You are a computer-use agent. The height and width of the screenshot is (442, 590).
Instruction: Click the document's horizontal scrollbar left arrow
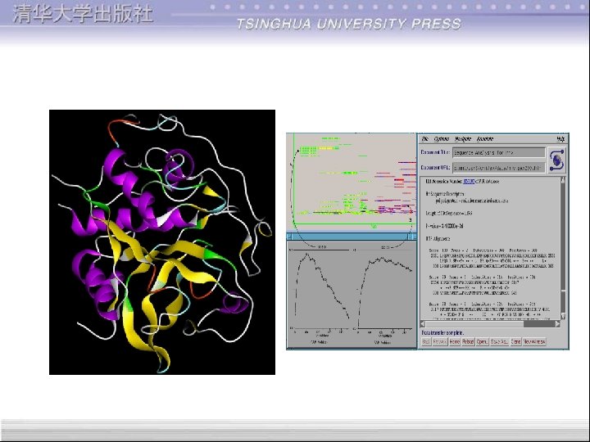(x=423, y=323)
